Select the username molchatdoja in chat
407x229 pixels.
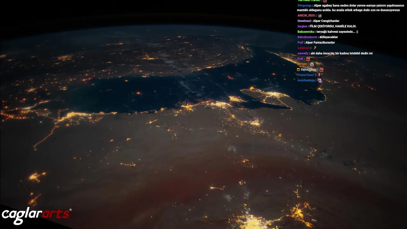[306, 80]
